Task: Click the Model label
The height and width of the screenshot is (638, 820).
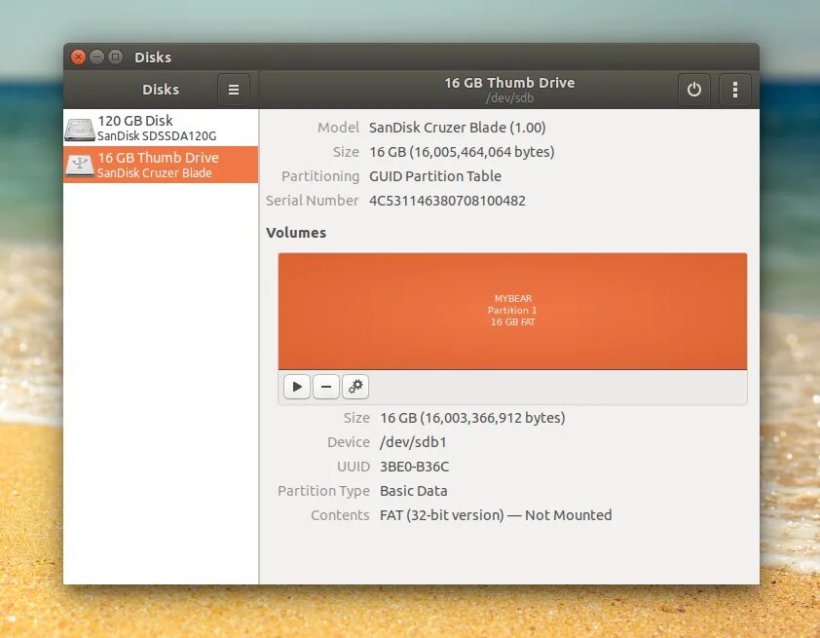Action: point(338,128)
